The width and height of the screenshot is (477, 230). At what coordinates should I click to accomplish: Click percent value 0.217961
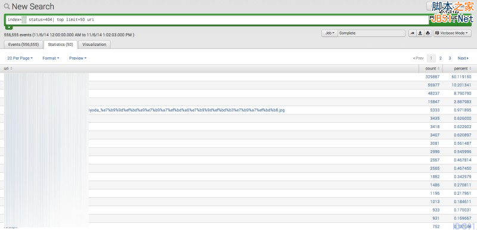point(463,193)
